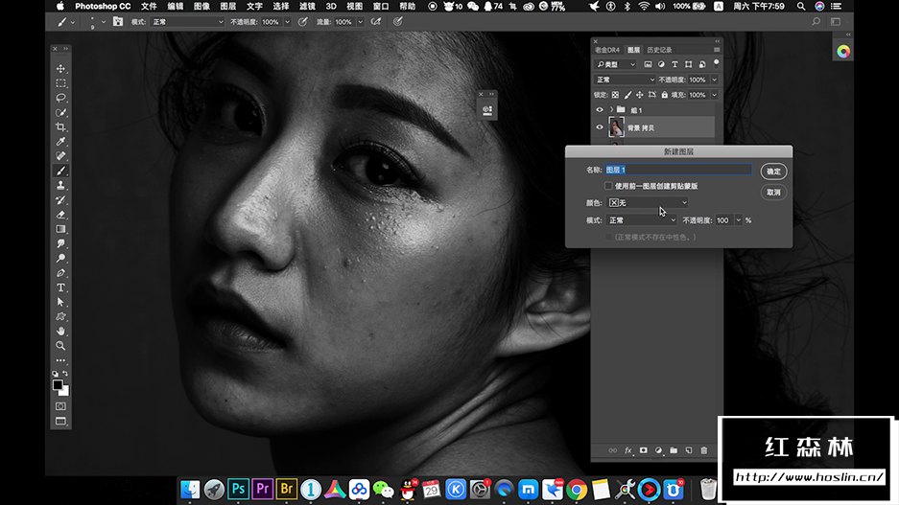
Task: Open the 模式 dropdown in new layer dialog
Action: tap(642, 220)
